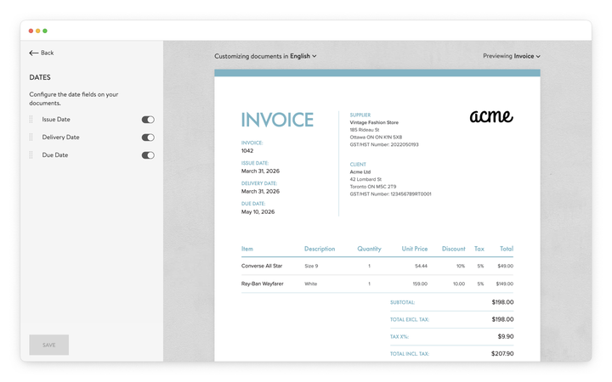
Task: Open the document language English dropdown
Action: coord(303,56)
